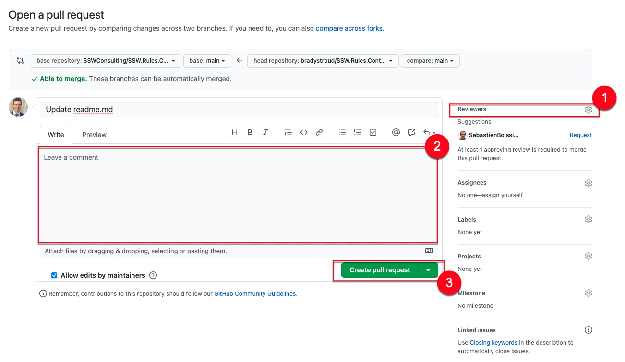Mention a user with the @ icon

[x=396, y=133]
